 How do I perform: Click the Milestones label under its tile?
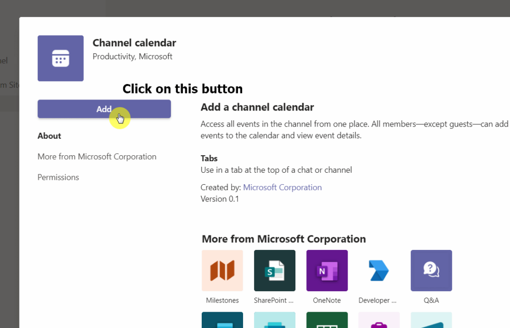[x=222, y=300]
